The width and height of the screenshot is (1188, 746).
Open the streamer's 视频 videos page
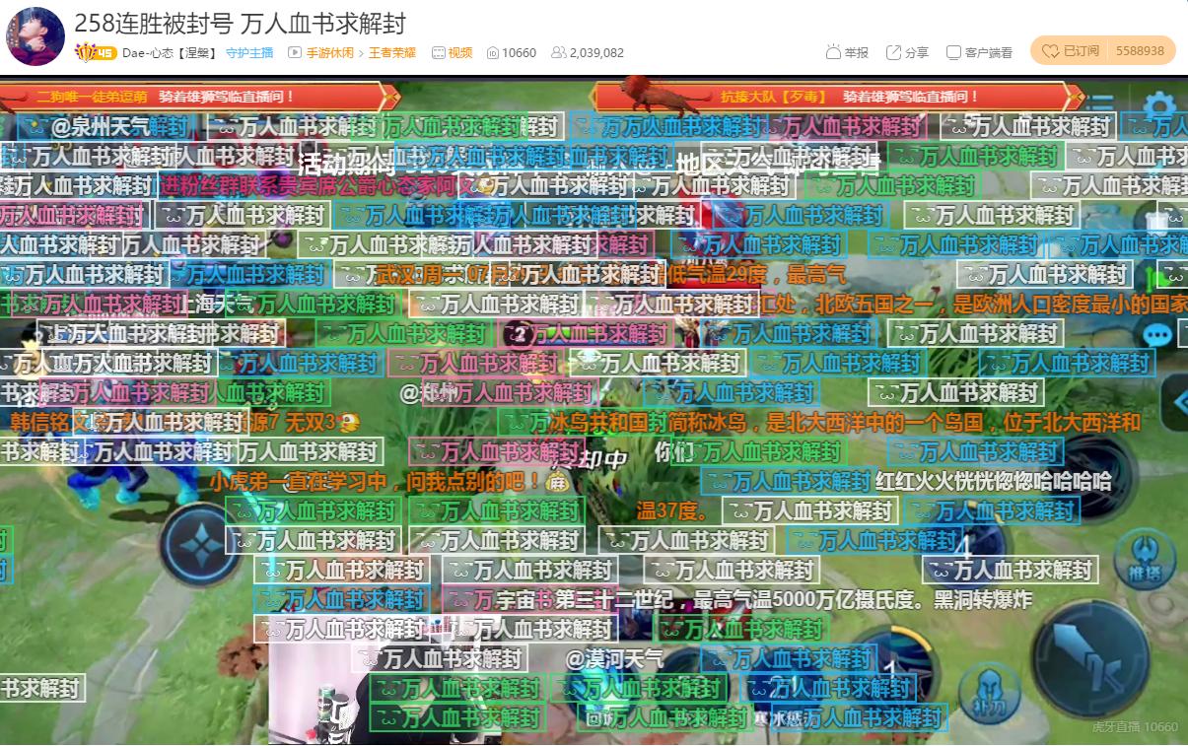click(x=454, y=53)
